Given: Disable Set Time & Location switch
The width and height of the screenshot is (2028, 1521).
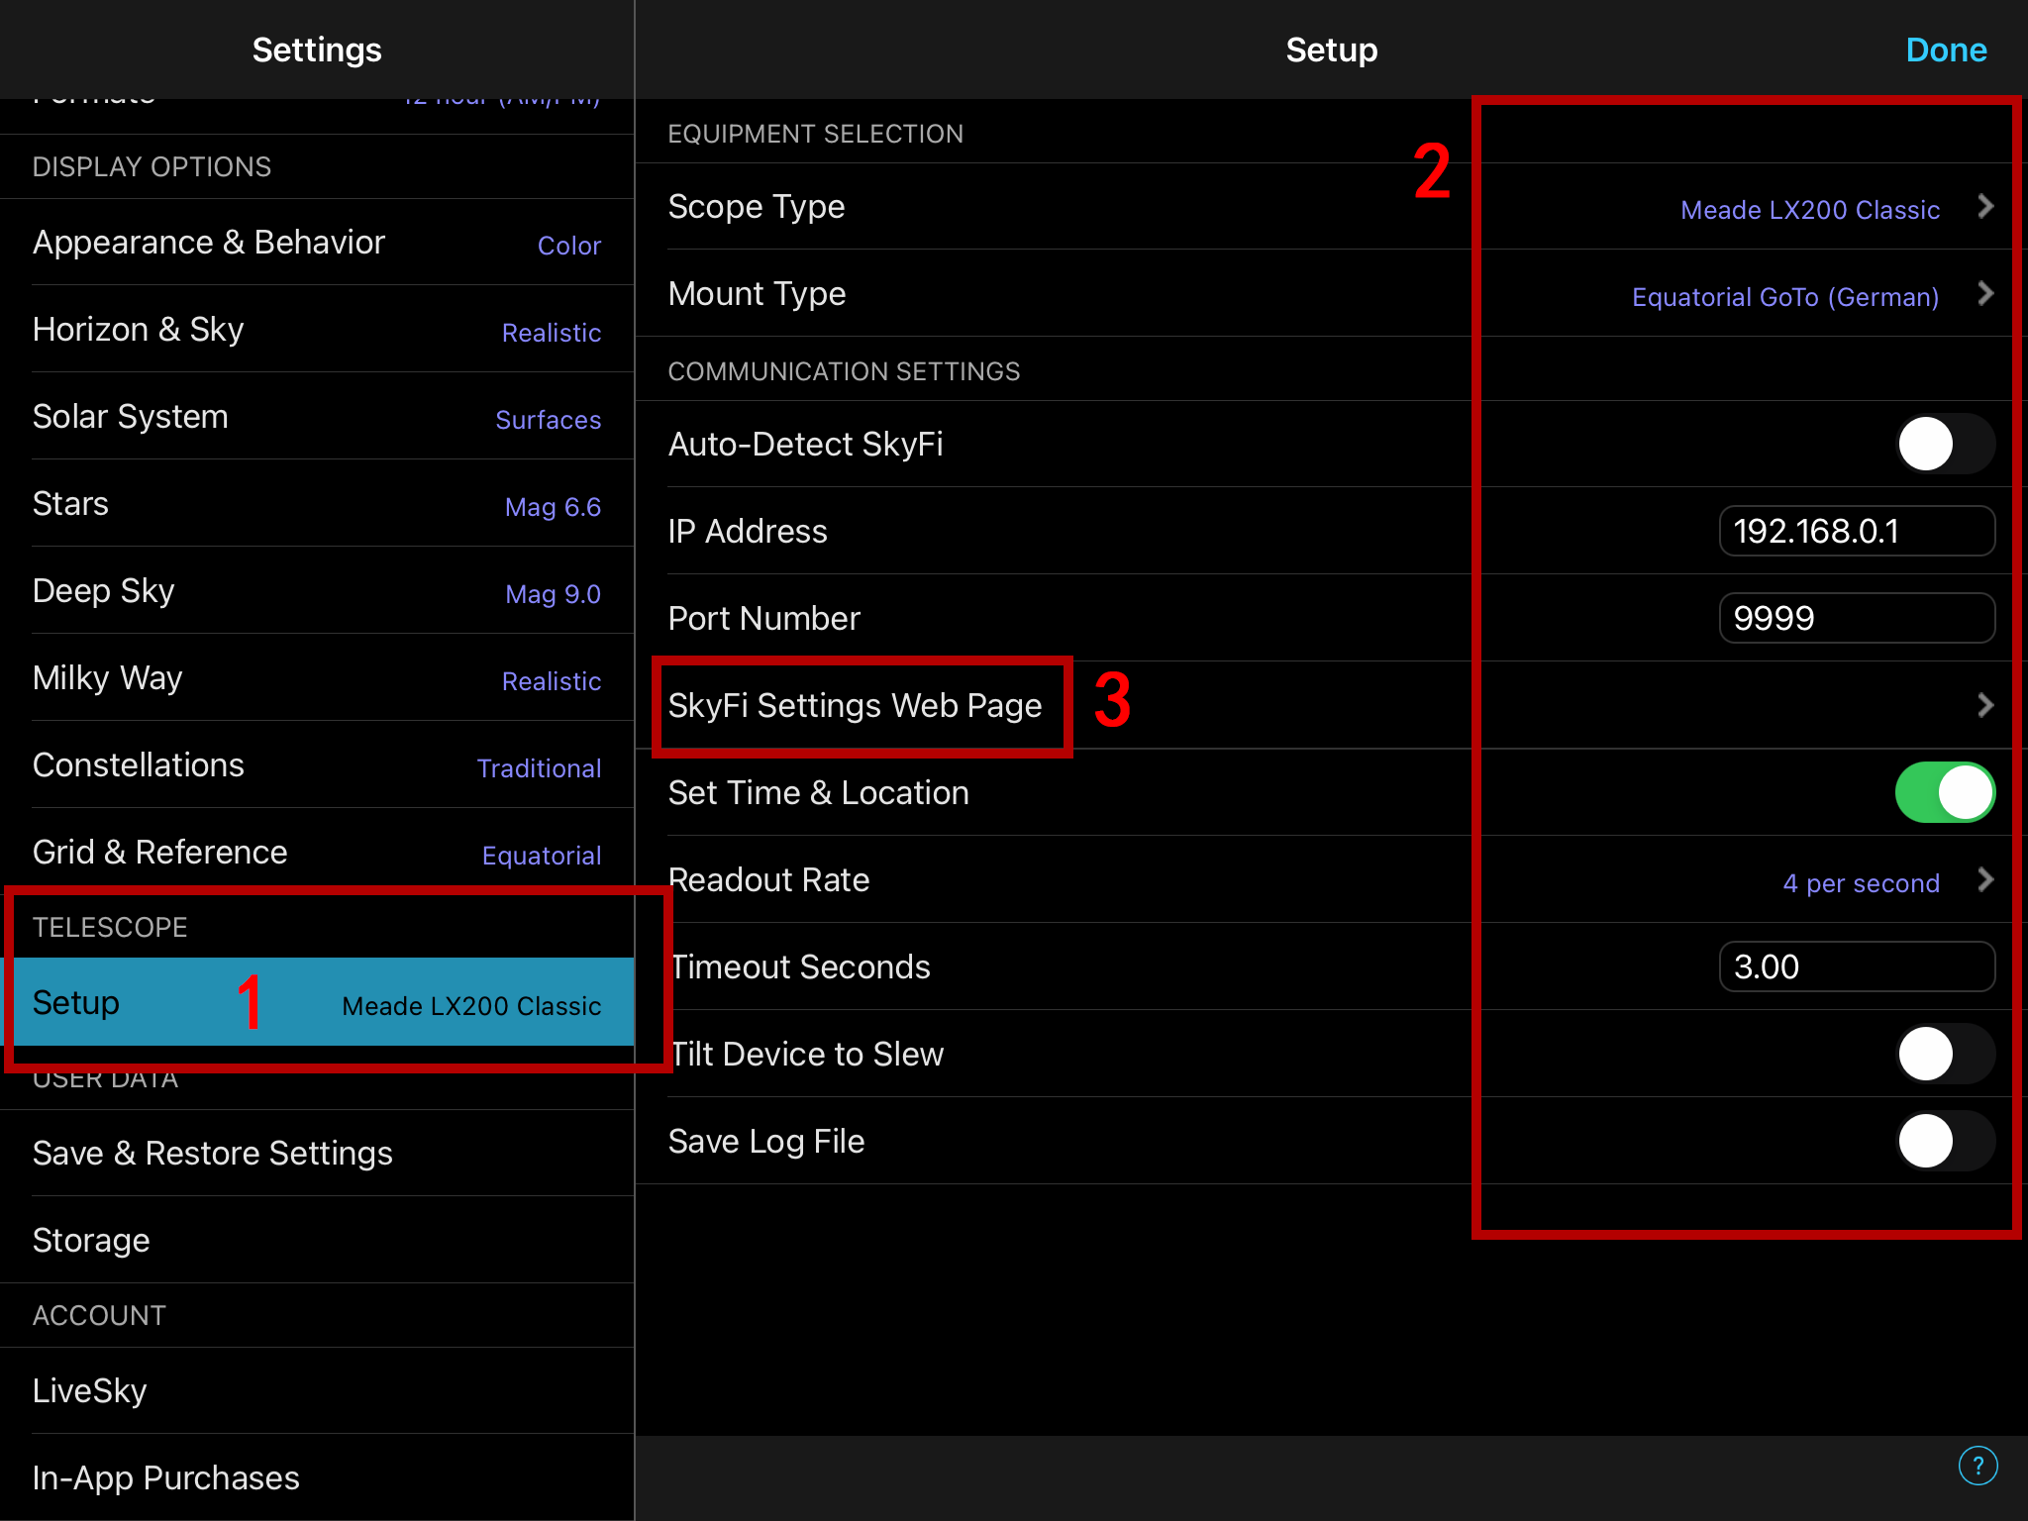Looking at the screenshot, I should tap(1944, 792).
